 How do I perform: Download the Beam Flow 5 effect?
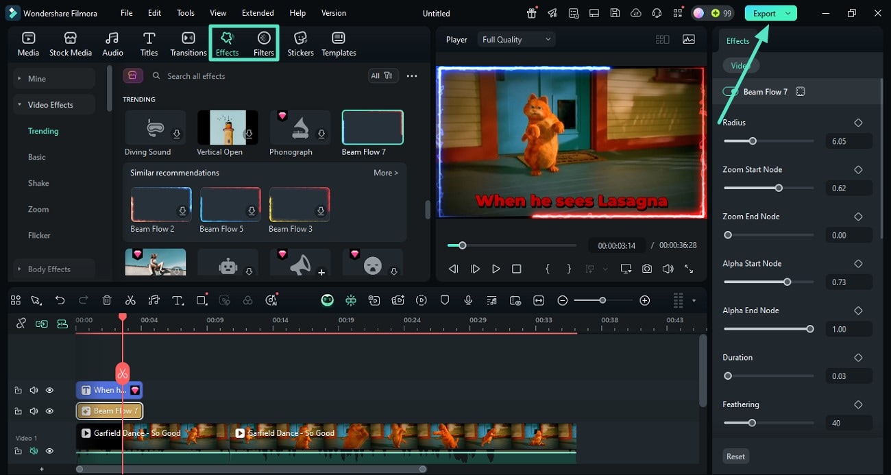click(x=252, y=211)
